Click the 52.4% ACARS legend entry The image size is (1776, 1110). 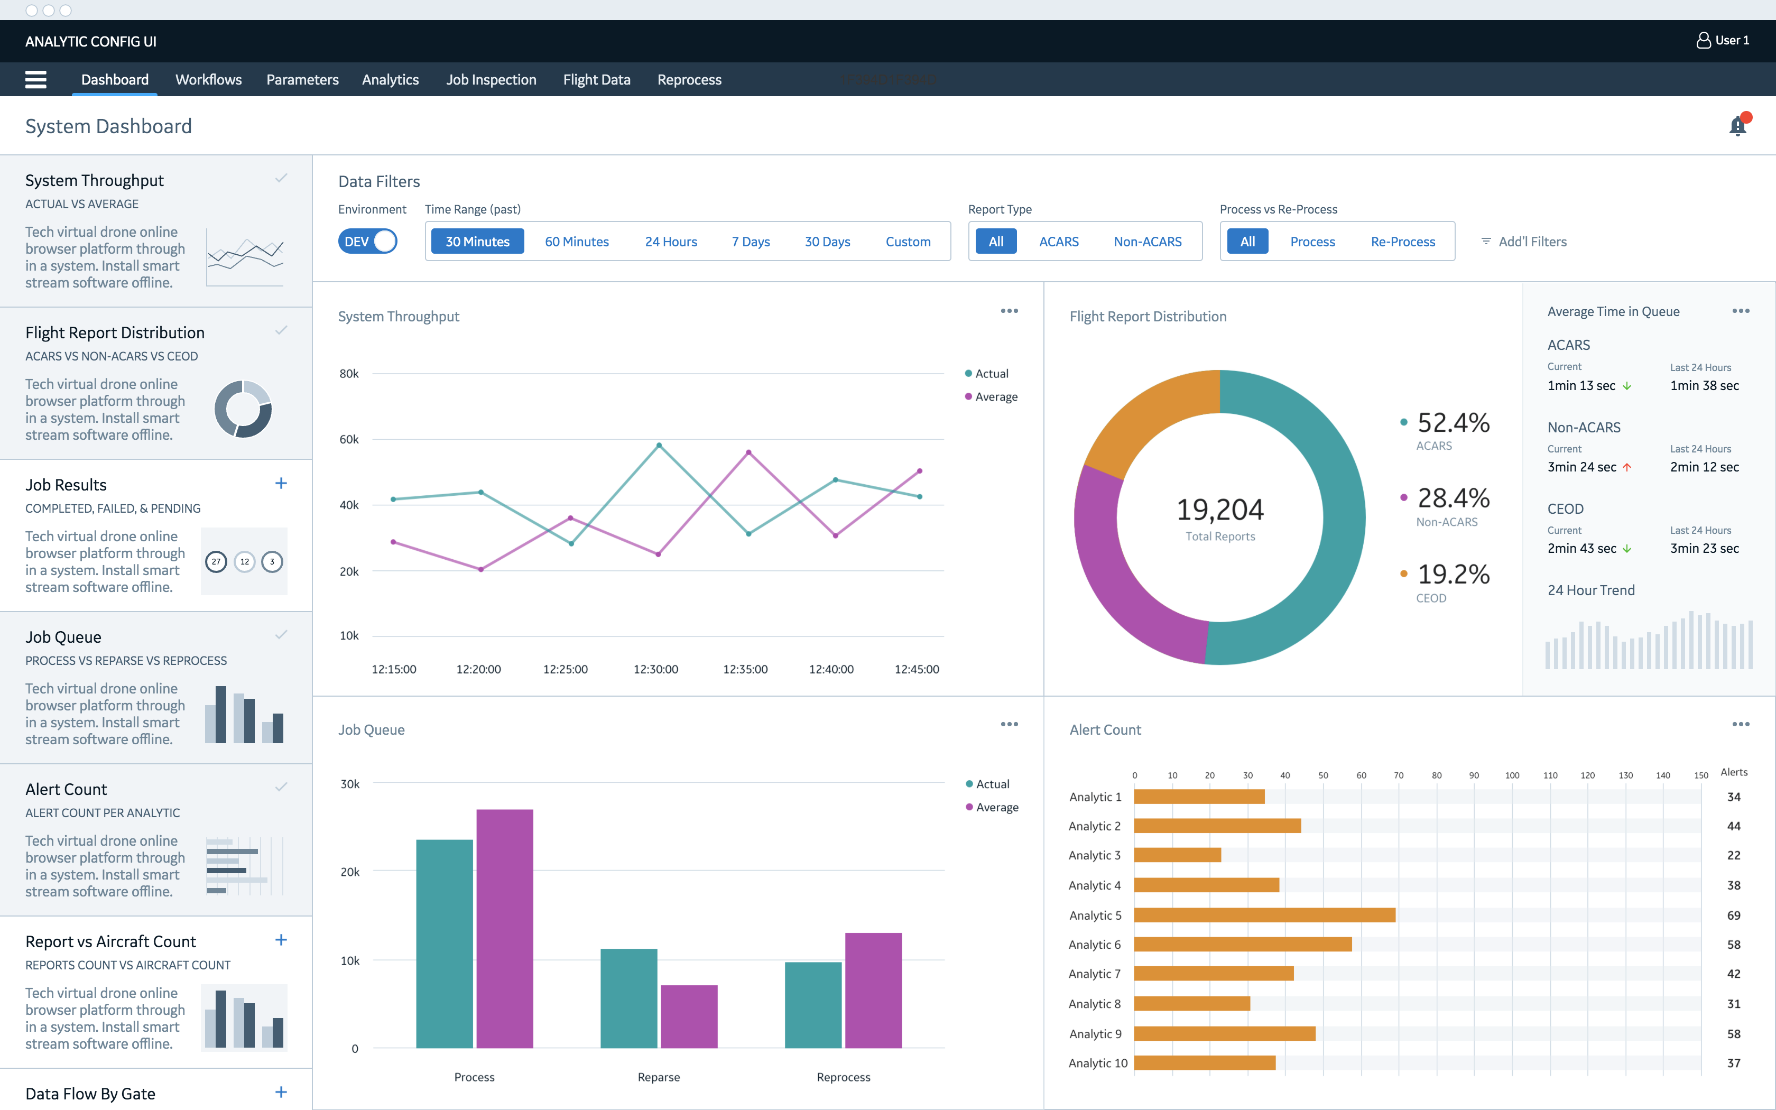[x=1445, y=430]
